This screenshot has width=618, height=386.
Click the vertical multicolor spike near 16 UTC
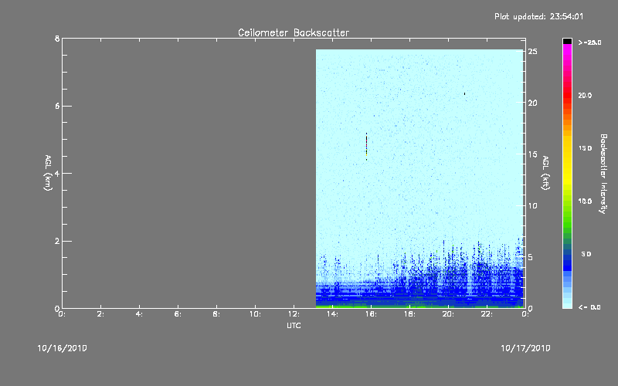click(x=366, y=146)
